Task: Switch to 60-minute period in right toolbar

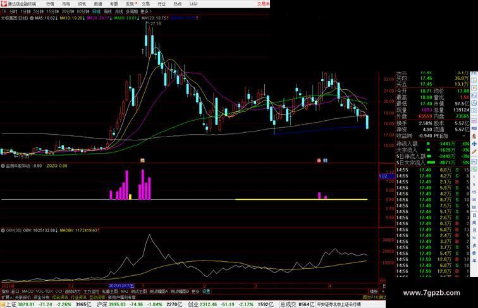Action: [x=474, y=207]
